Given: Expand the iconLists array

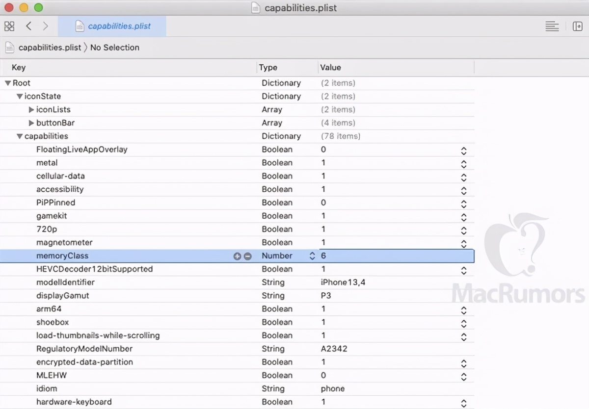Looking at the screenshot, I should [x=31, y=110].
